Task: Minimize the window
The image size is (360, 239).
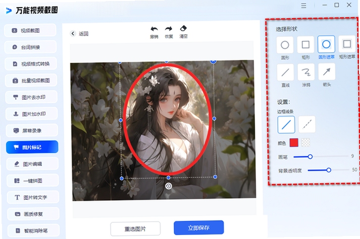Action: (x=325, y=5)
